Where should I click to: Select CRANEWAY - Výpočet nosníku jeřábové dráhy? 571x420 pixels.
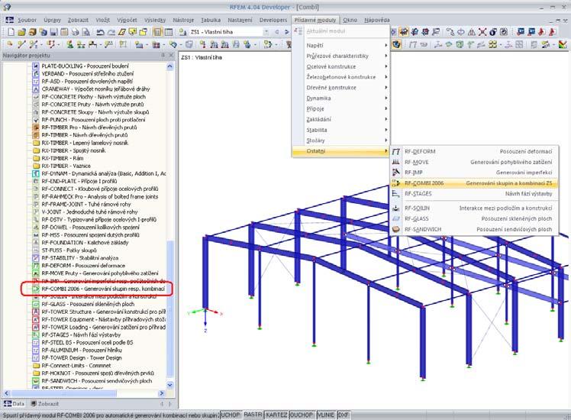tap(95, 89)
